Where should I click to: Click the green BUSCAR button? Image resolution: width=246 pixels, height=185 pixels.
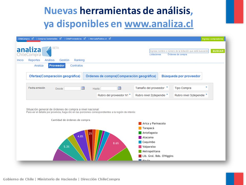pyautogui.click(x=218, y=51)
